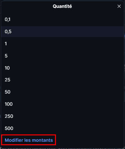The image size is (125, 149).
Task: Select quantity 0,1 from the list
Action: pyautogui.click(x=63, y=20)
